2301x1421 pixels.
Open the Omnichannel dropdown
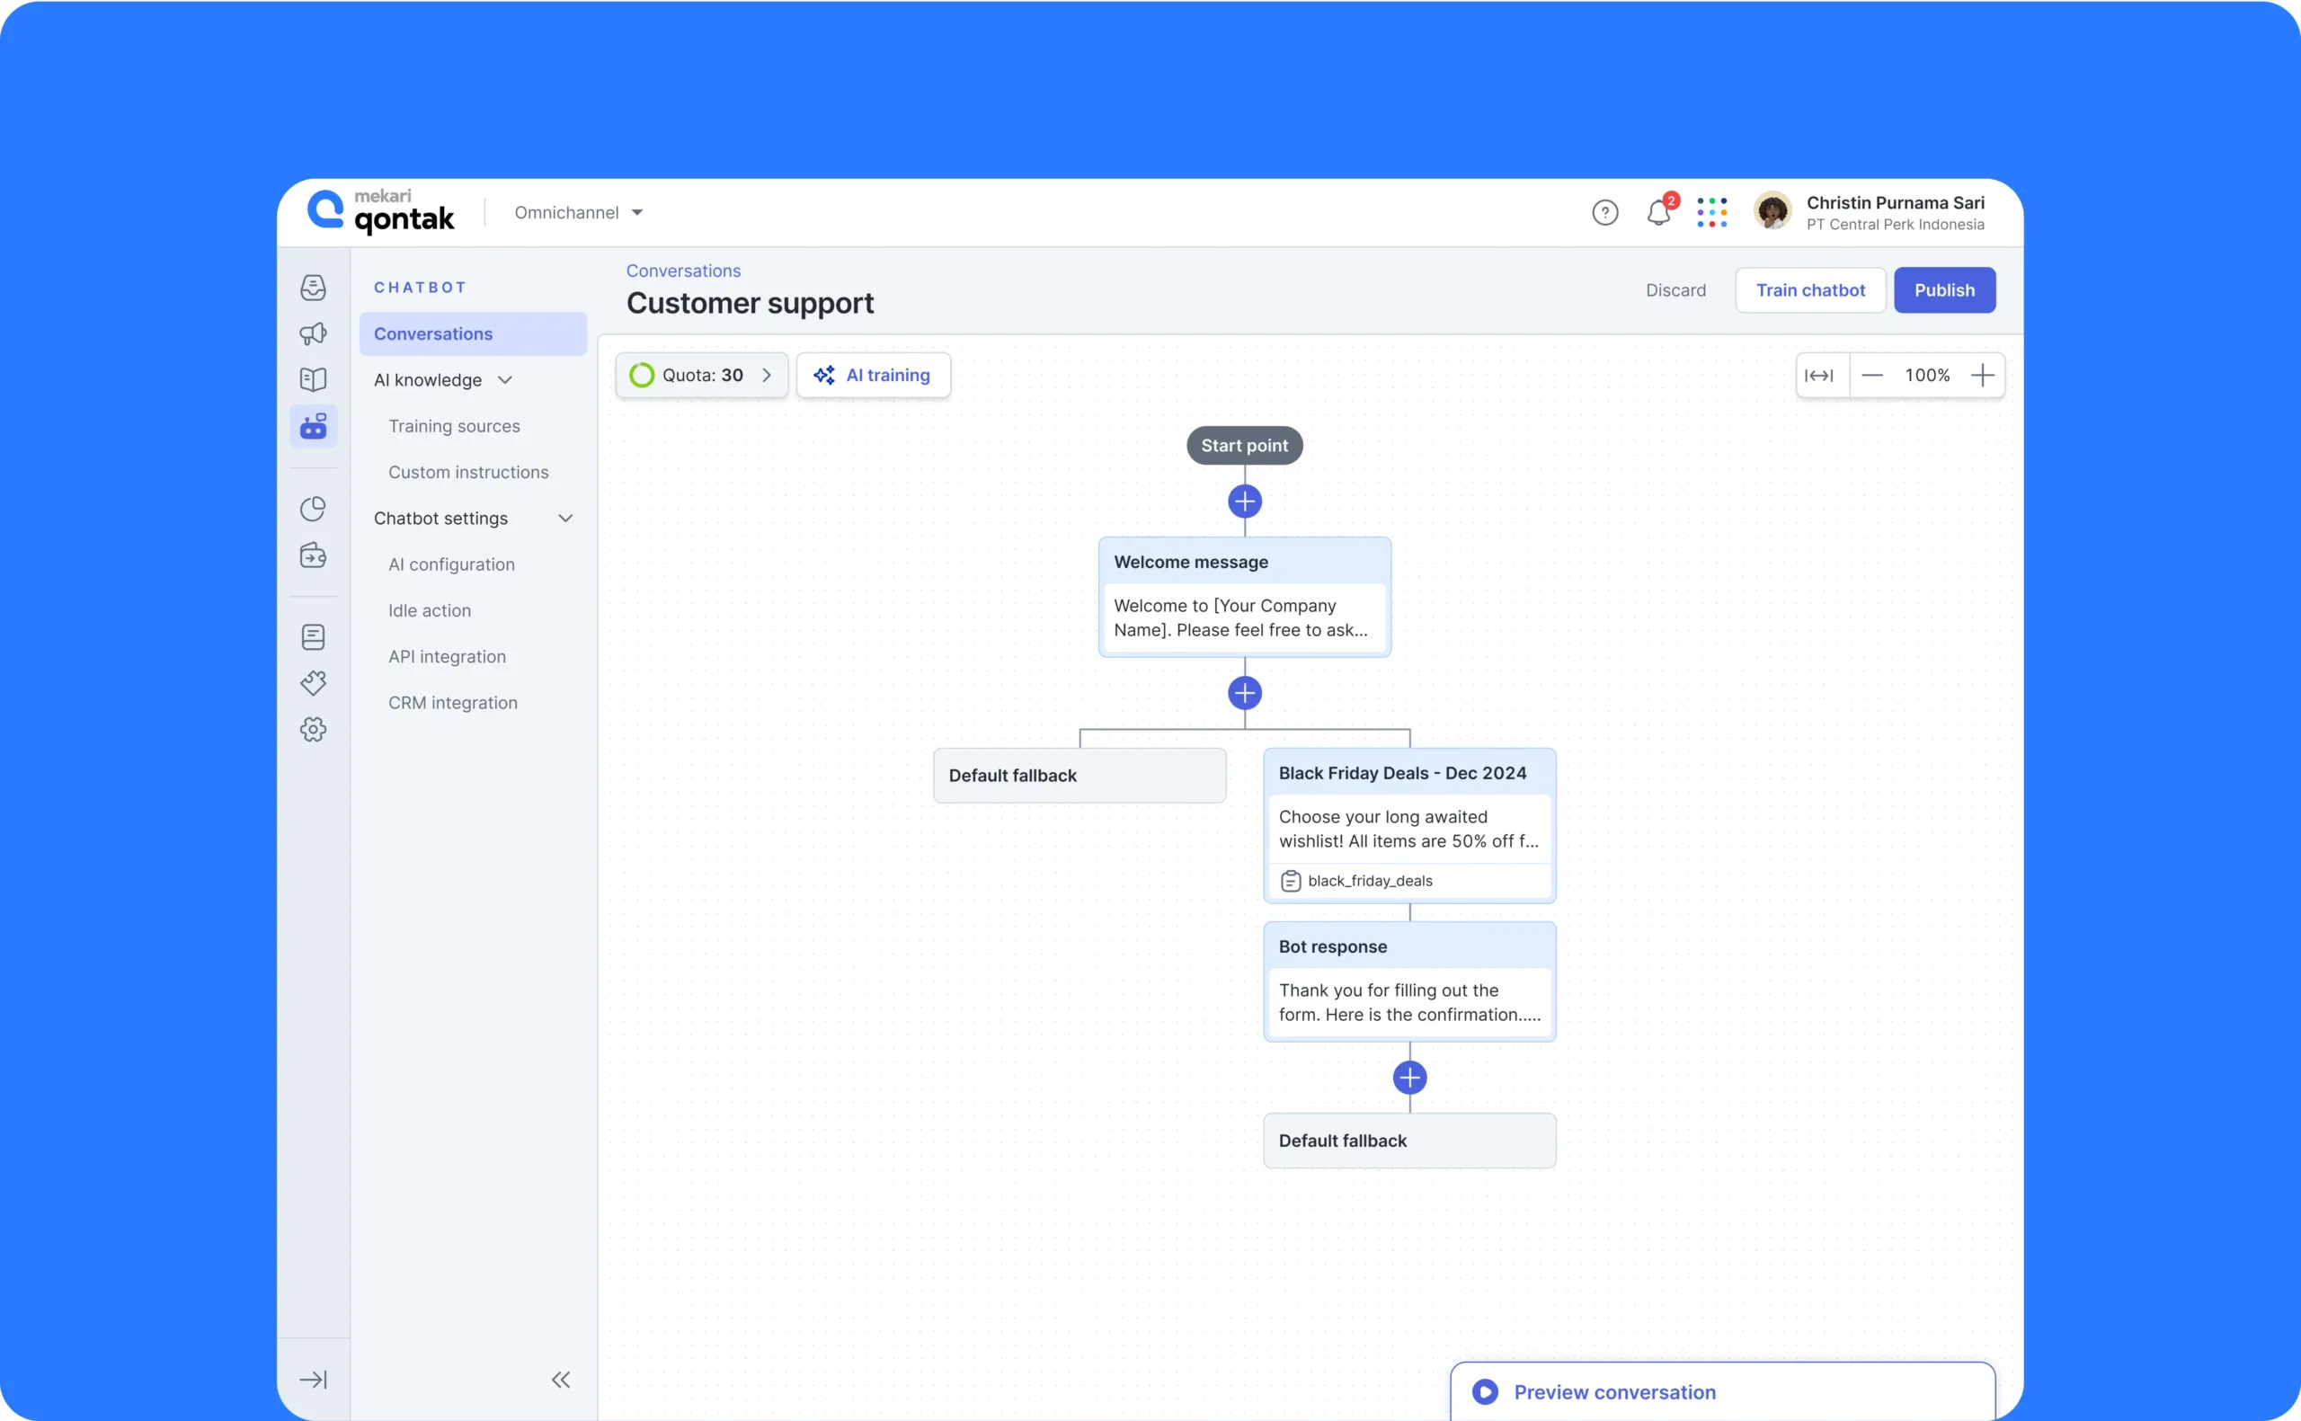pos(578,213)
